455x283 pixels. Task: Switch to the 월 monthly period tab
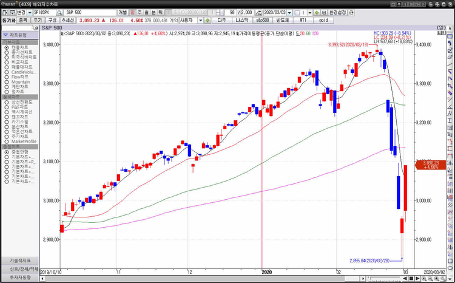point(147,13)
